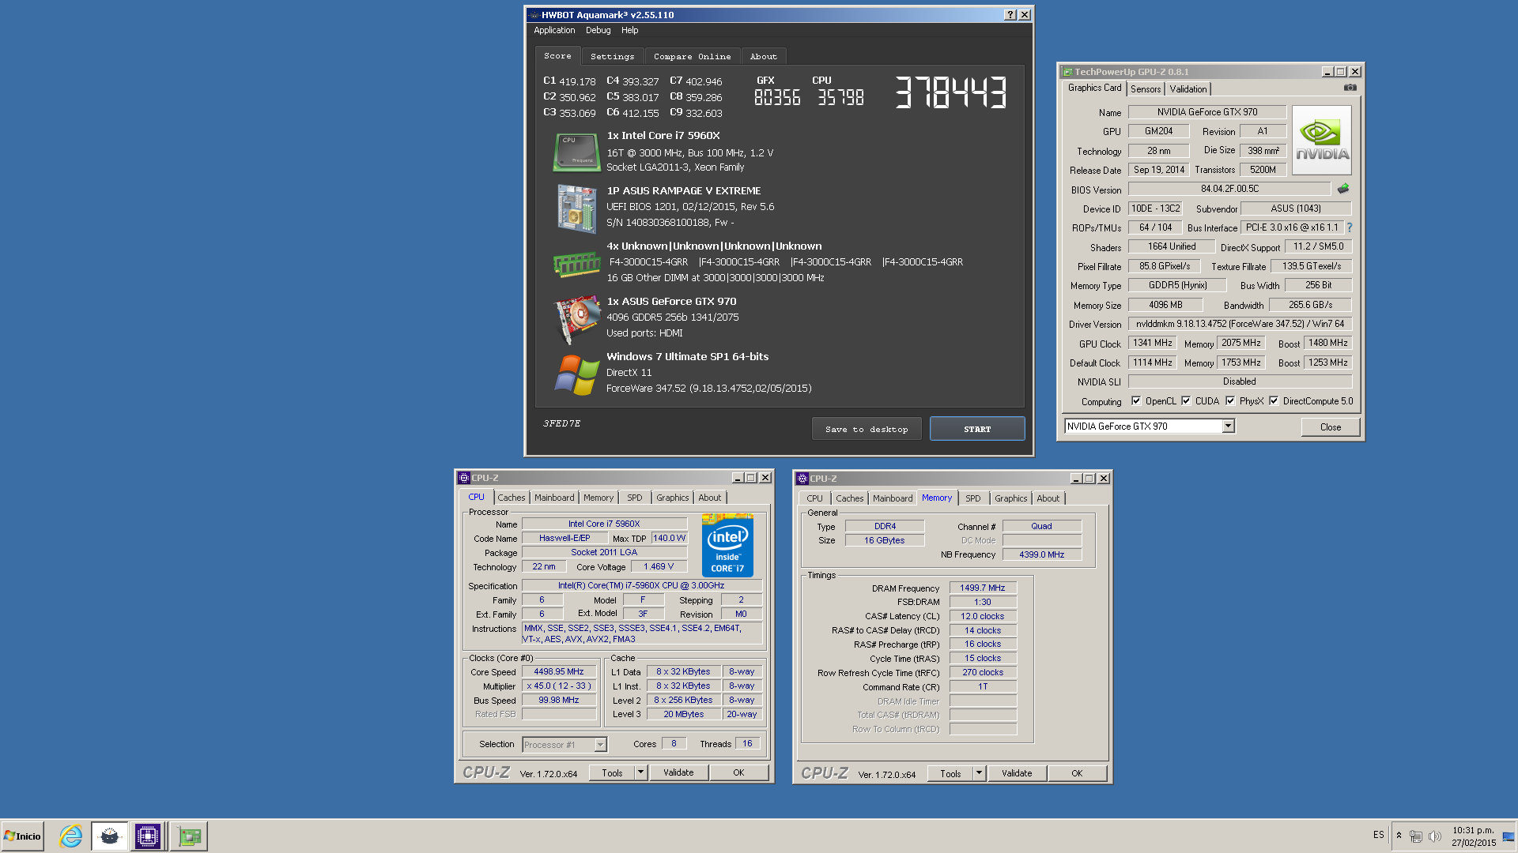Expand Tools dropdown arrow in Memory window
1518x853 pixels.
coord(979,773)
